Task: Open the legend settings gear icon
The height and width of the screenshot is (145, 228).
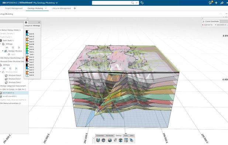Action: point(26,22)
